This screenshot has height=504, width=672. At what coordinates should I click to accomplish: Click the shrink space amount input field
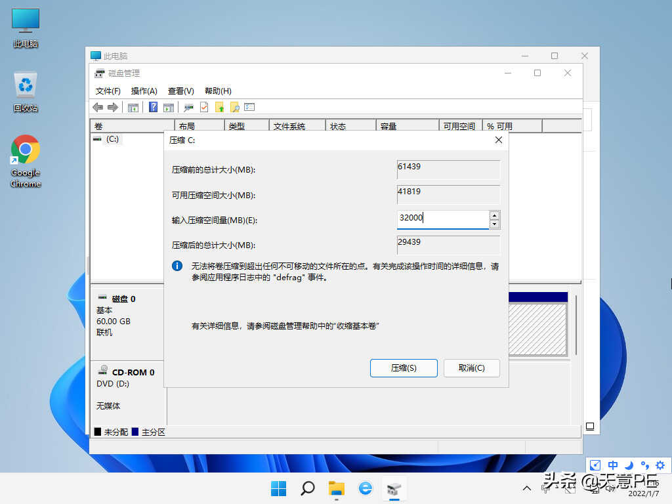442,219
